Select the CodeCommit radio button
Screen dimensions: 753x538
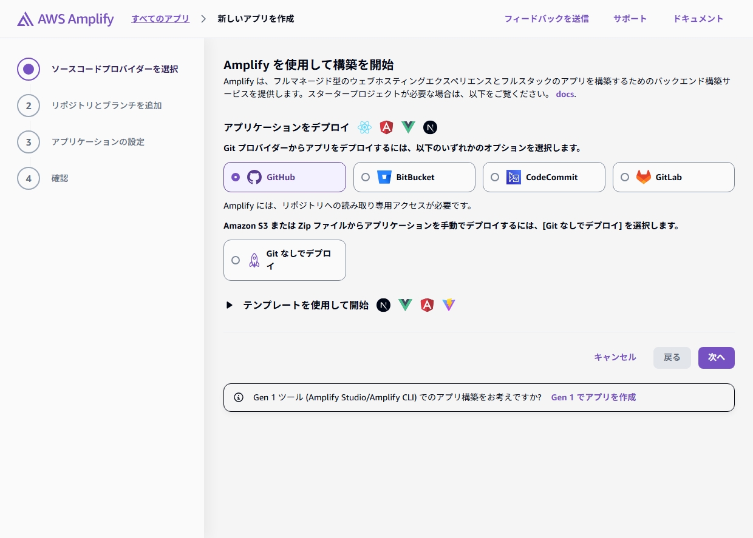pos(495,177)
